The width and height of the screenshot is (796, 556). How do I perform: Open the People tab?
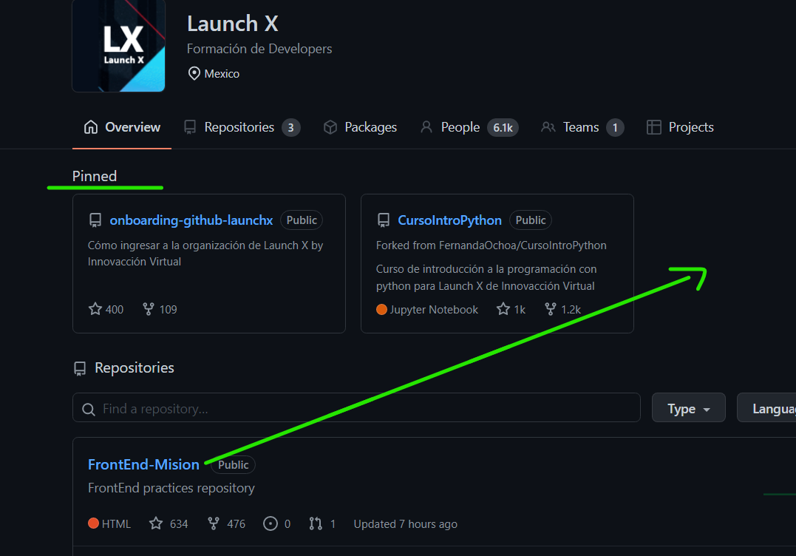coord(460,126)
